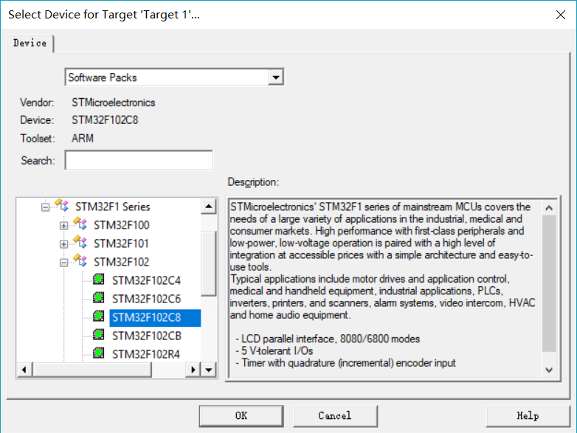
Task: Click the Device value STM32F102C8 at top
Action: (x=105, y=120)
